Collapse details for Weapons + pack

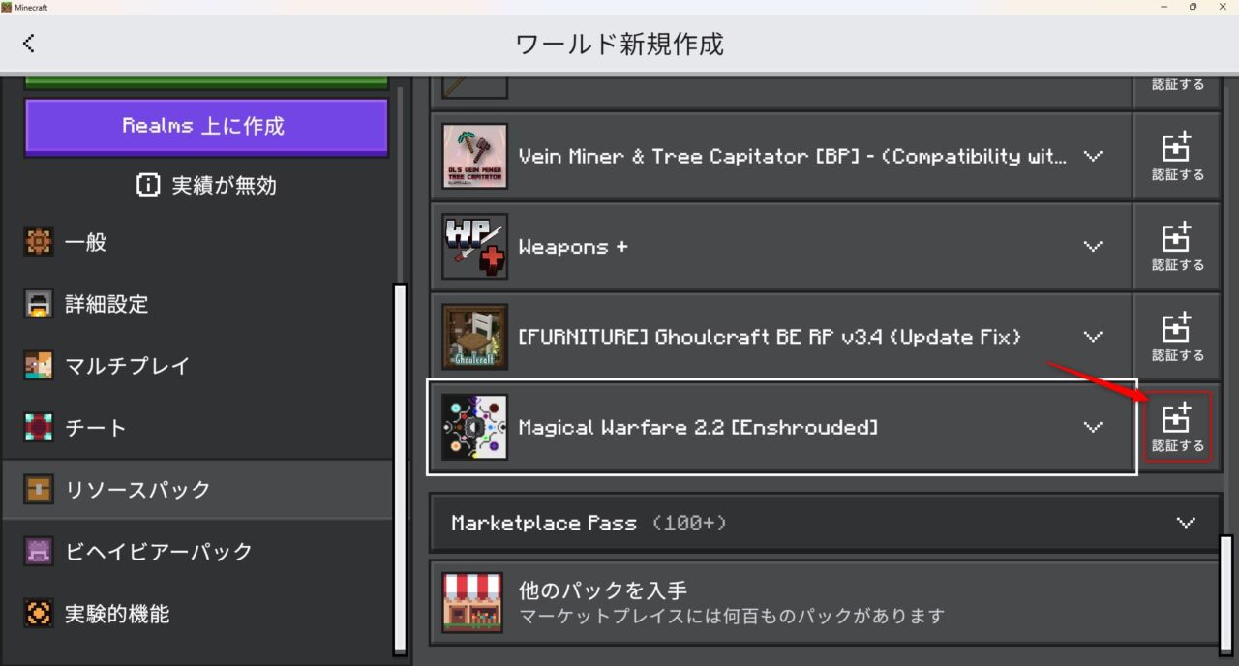tap(1093, 246)
